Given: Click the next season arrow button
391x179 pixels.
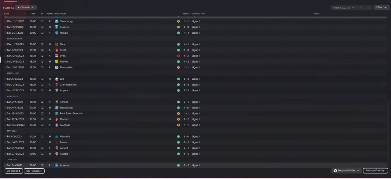Looking at the screenshot, I should pyautogui.click(x=369, y=8).
